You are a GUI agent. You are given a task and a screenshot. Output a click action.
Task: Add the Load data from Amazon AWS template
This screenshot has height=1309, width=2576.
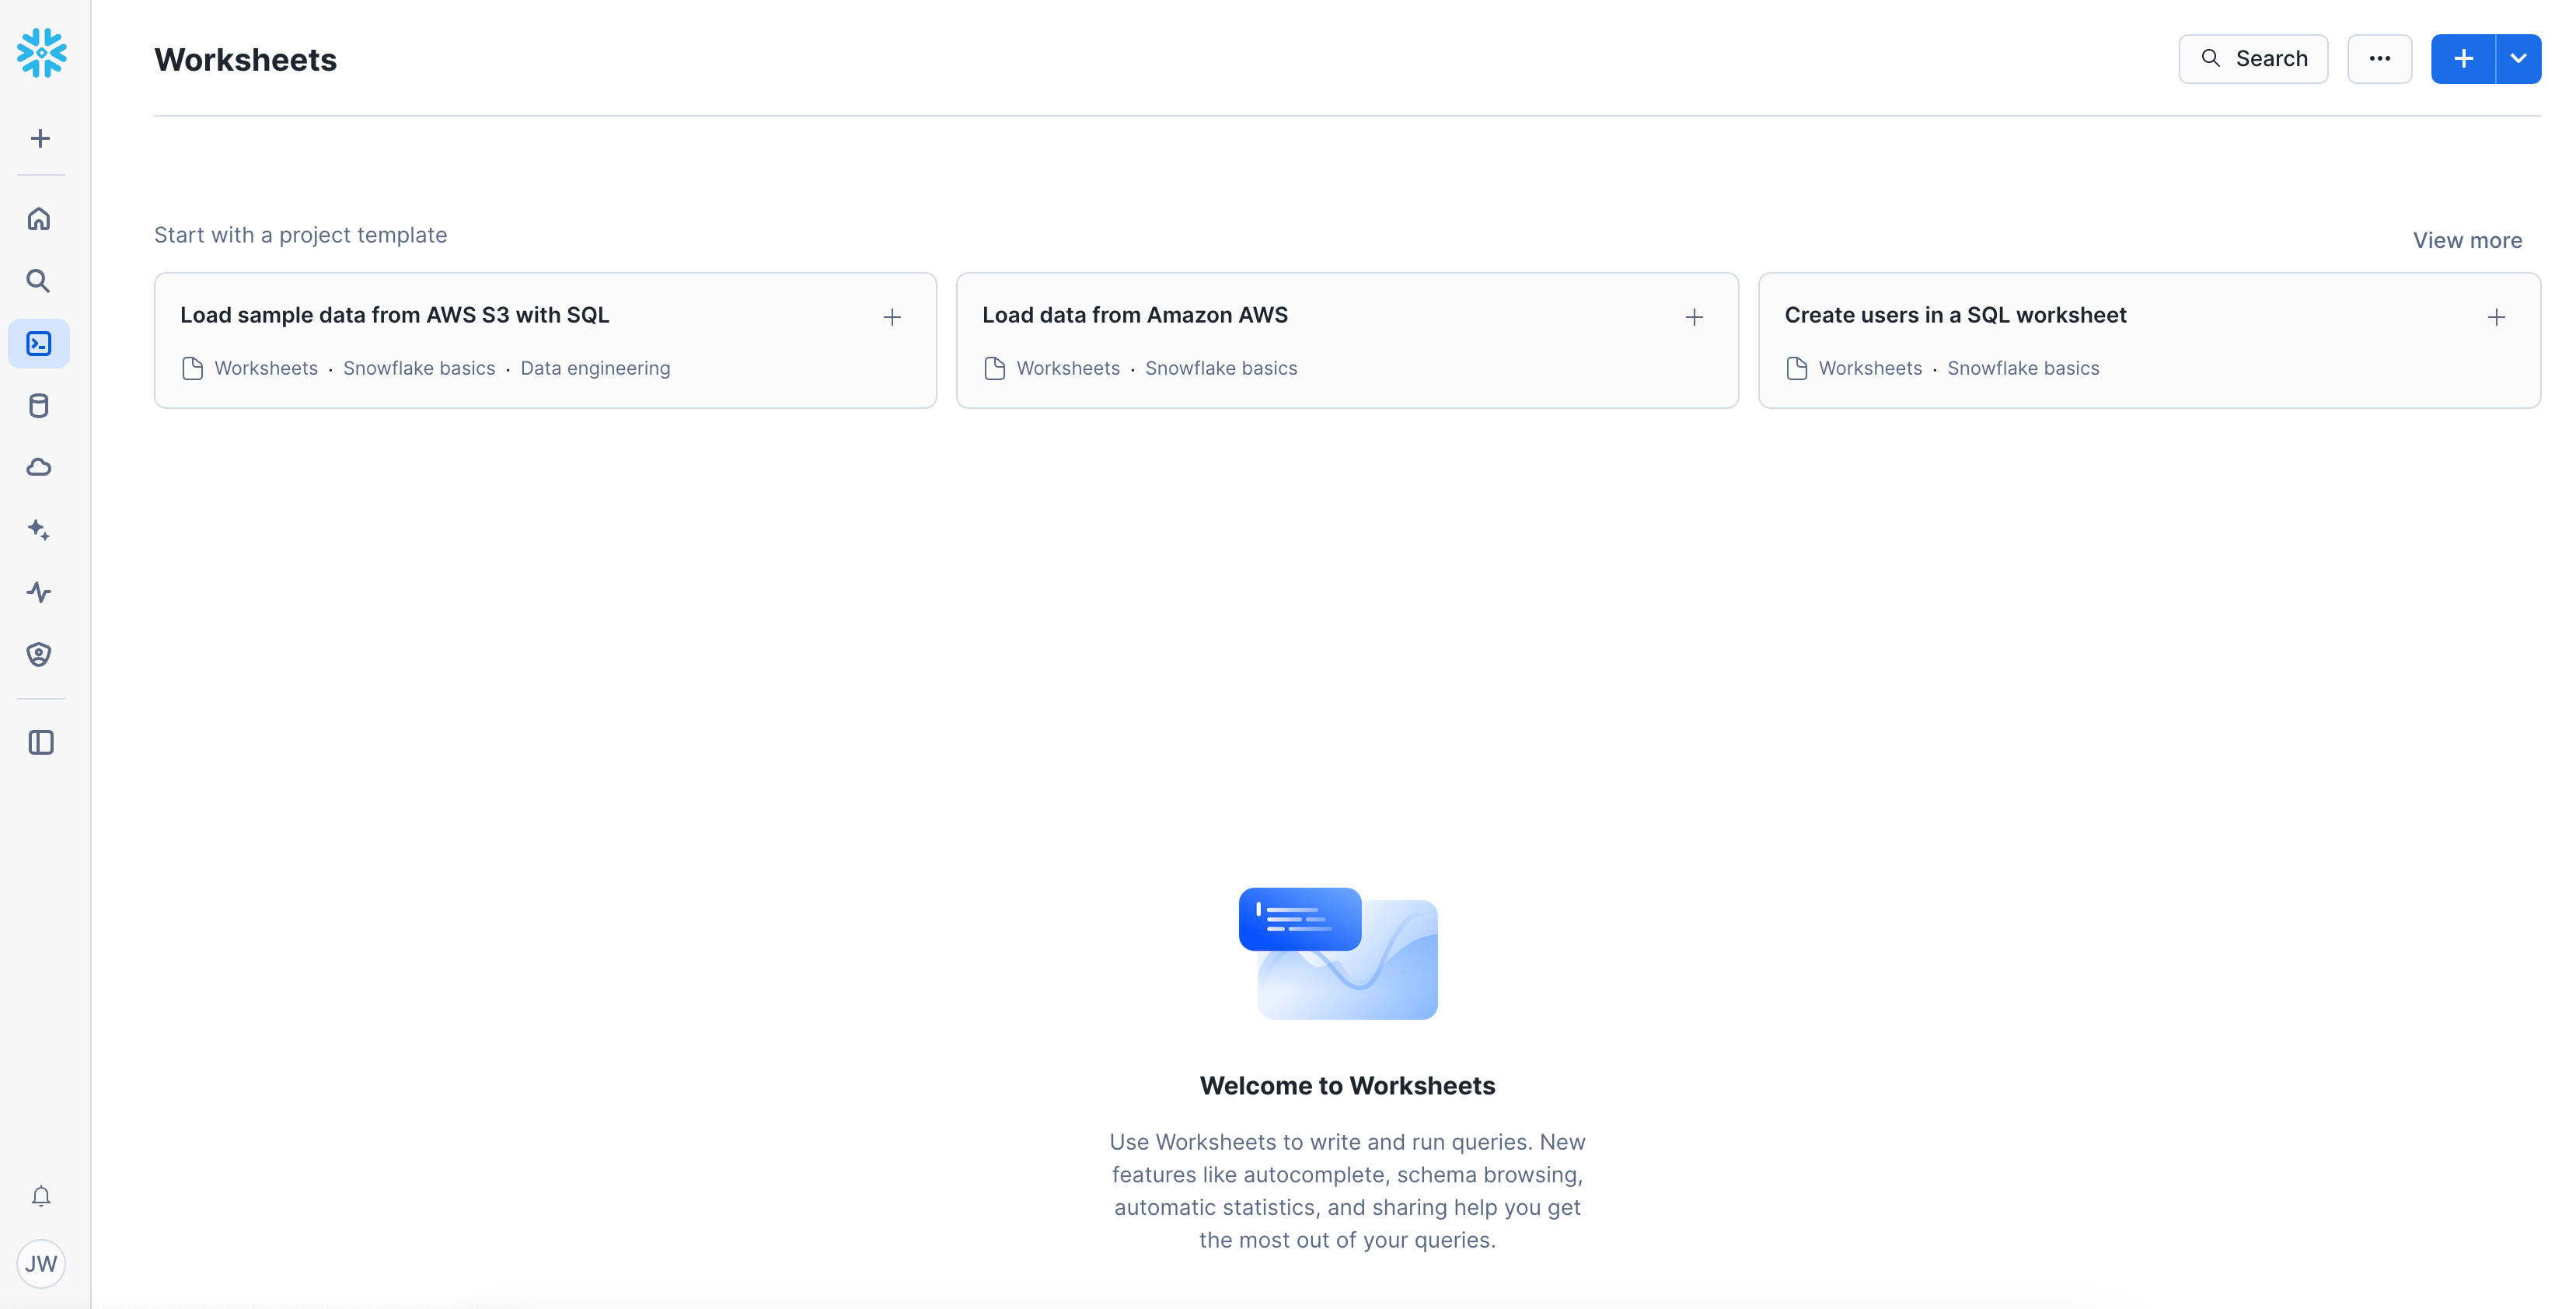point(1694,317)
